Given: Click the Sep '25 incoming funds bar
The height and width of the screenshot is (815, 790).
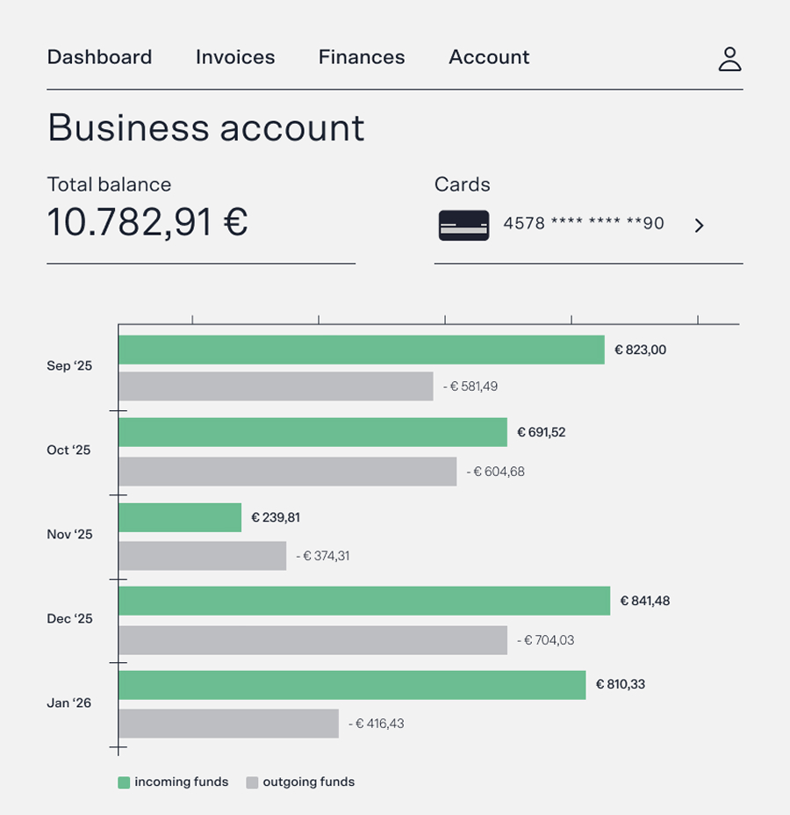Looking at the screenshot, I should [x=361, y=350].
